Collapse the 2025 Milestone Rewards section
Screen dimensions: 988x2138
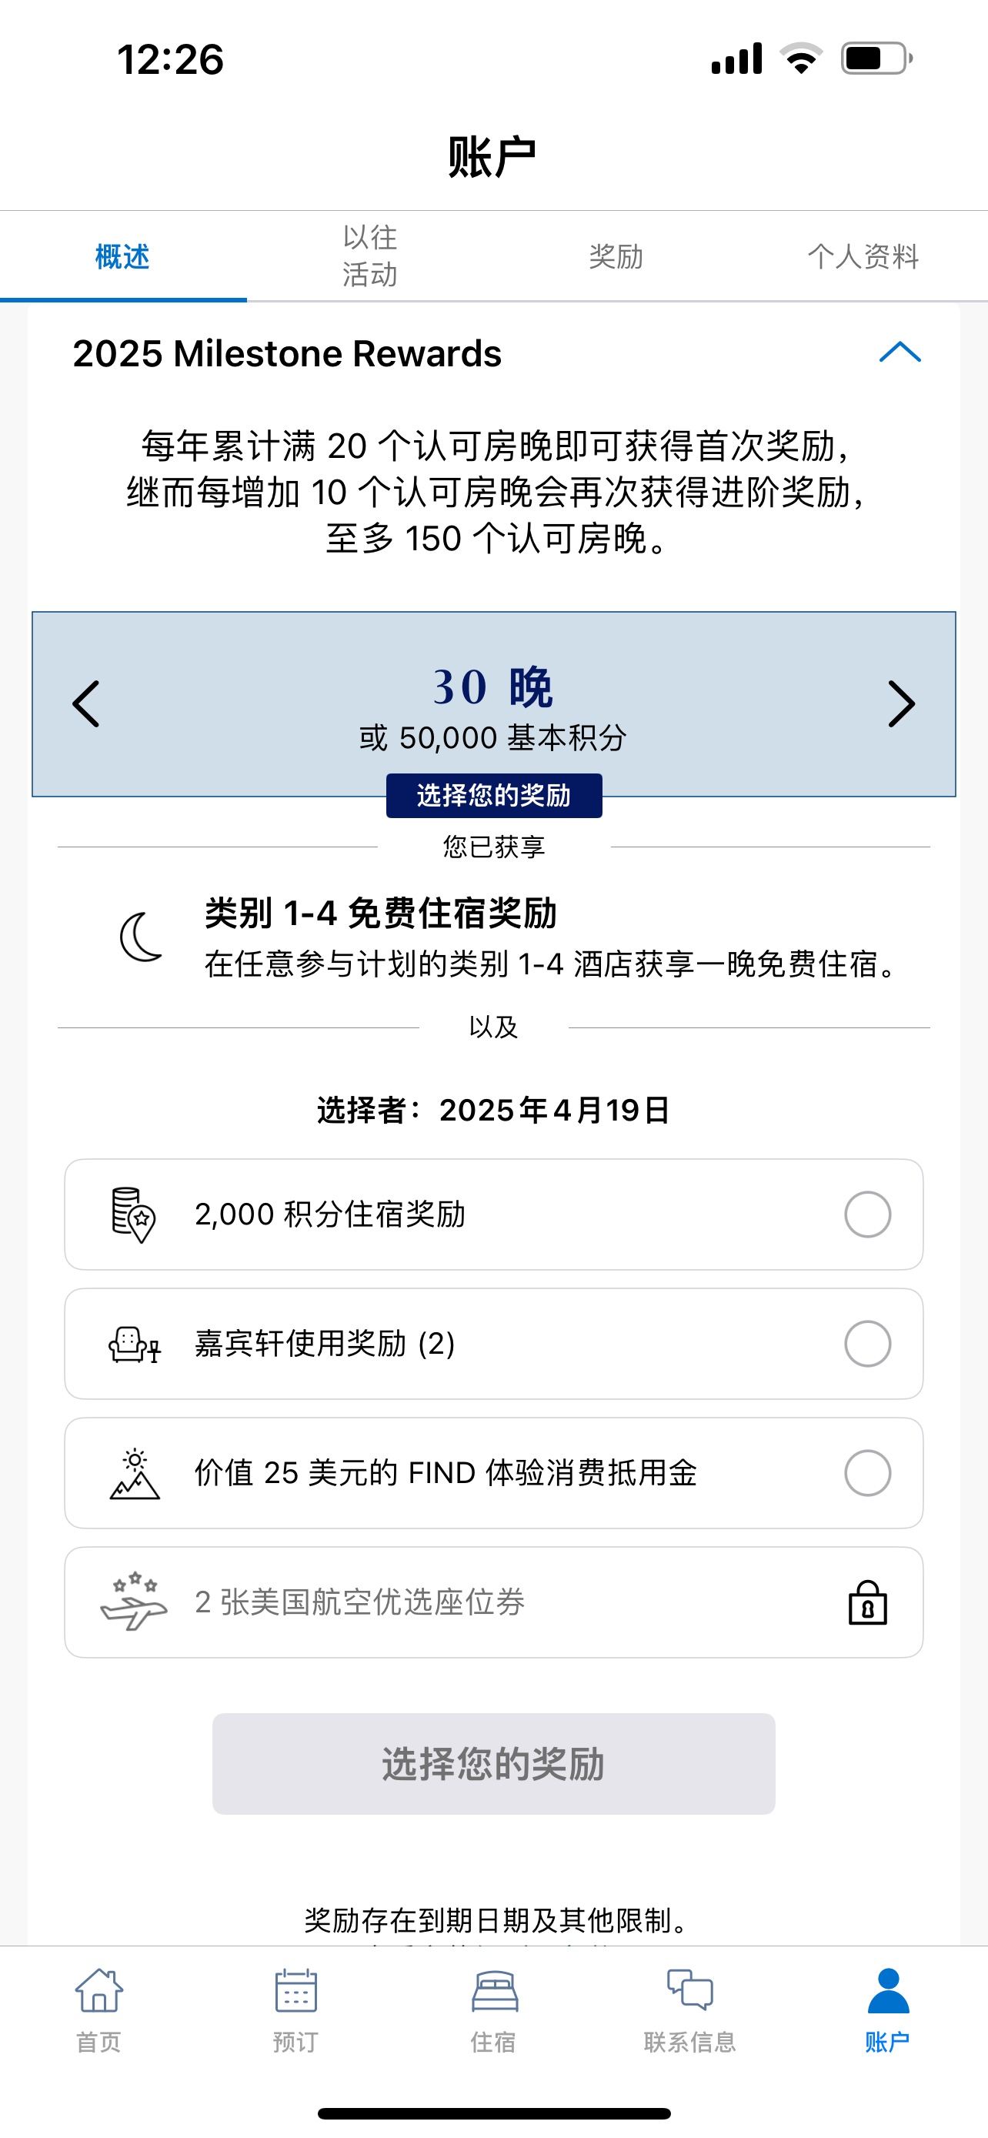coord(900,352)
